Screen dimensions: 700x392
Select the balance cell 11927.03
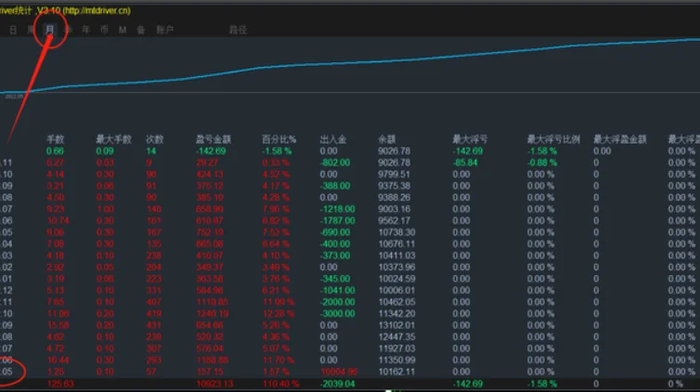396,348
